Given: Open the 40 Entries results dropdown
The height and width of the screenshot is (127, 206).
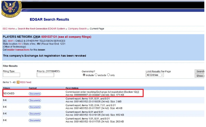Looking at the screenshot, I should coord(155,75).
